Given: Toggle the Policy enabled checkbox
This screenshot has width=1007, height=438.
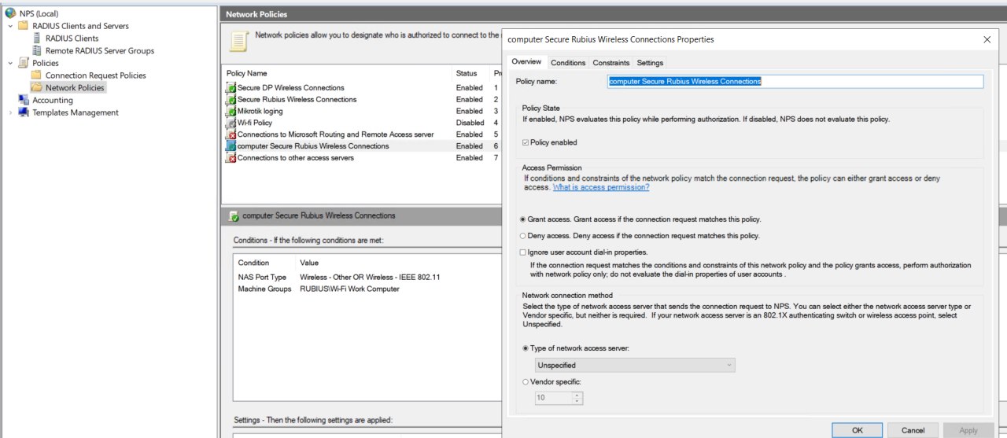Looking at the screenshot, I should tap(526, 142).
